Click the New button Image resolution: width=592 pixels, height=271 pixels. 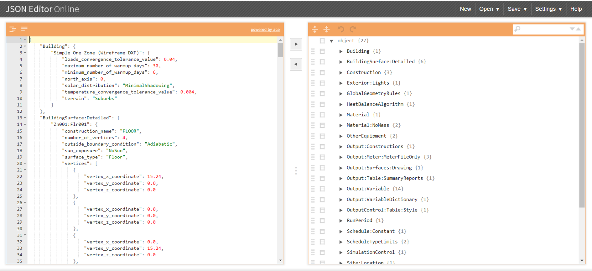click(465, 9)
